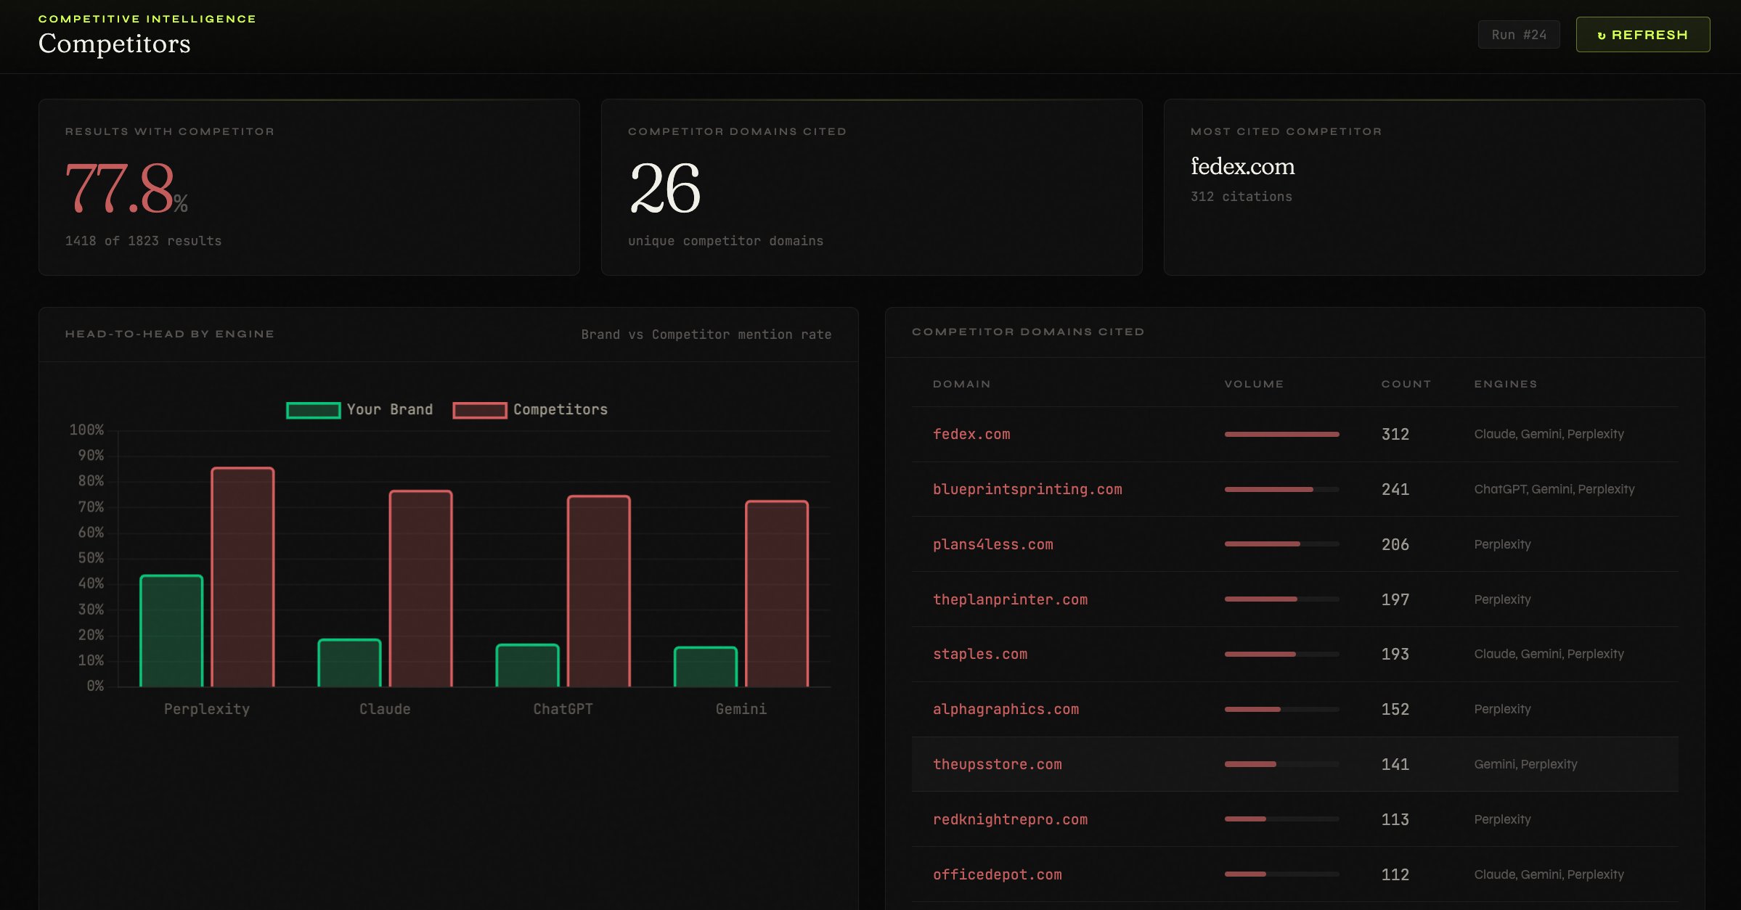Viewport: 1741px width, 910px height.
Task: Click the ChatGPT Competitors red bar
Action: pos(598,591)
